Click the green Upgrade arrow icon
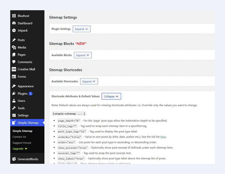 tap(26, 149)
